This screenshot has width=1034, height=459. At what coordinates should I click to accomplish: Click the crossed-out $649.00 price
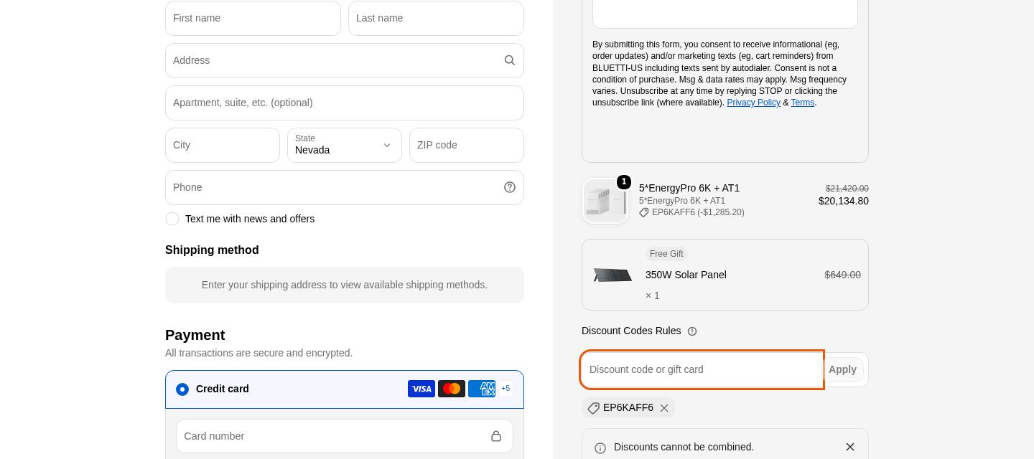click(842, 275)
